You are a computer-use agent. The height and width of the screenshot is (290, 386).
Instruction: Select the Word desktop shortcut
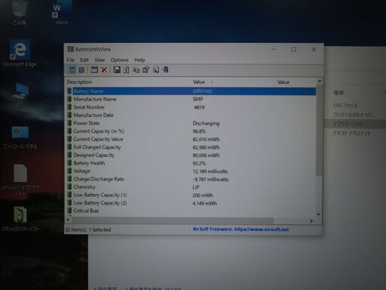62,13
